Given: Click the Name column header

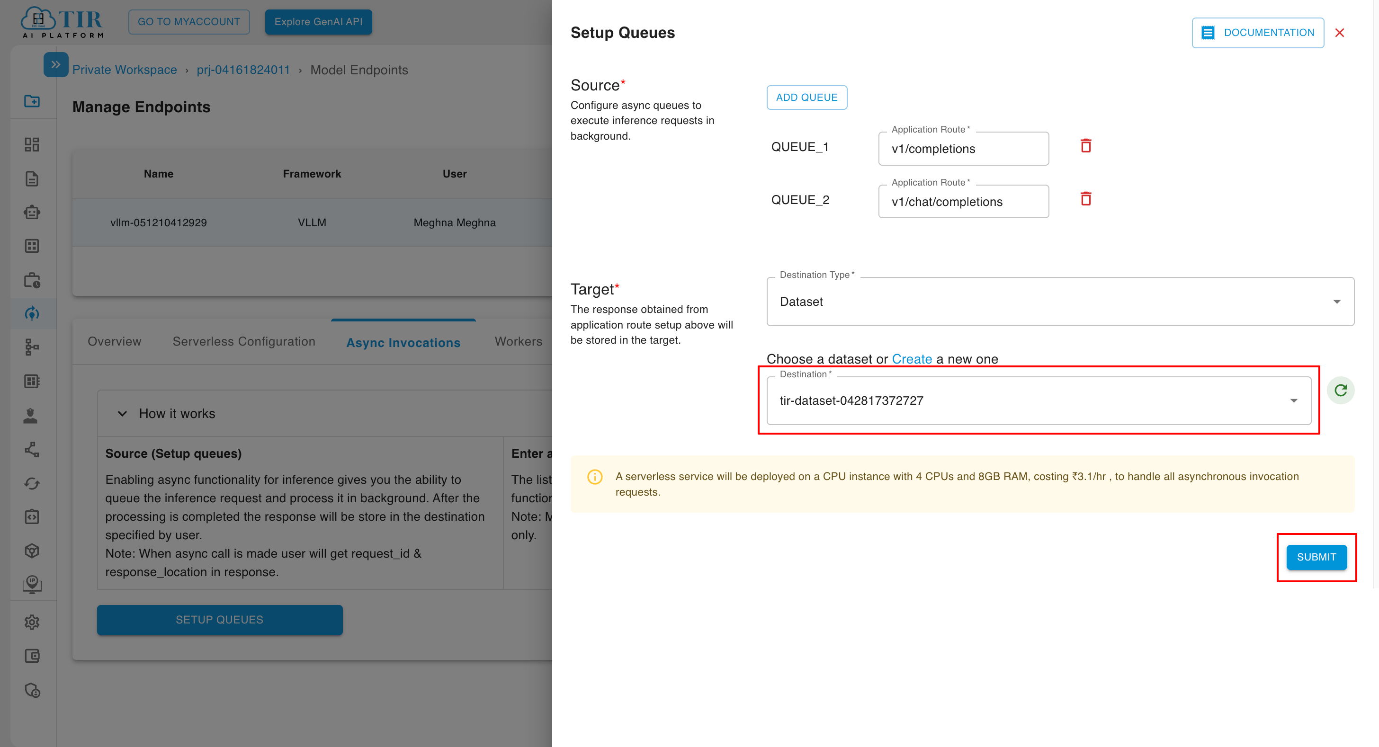Looking at the screenshot, I should click(159, 174).
